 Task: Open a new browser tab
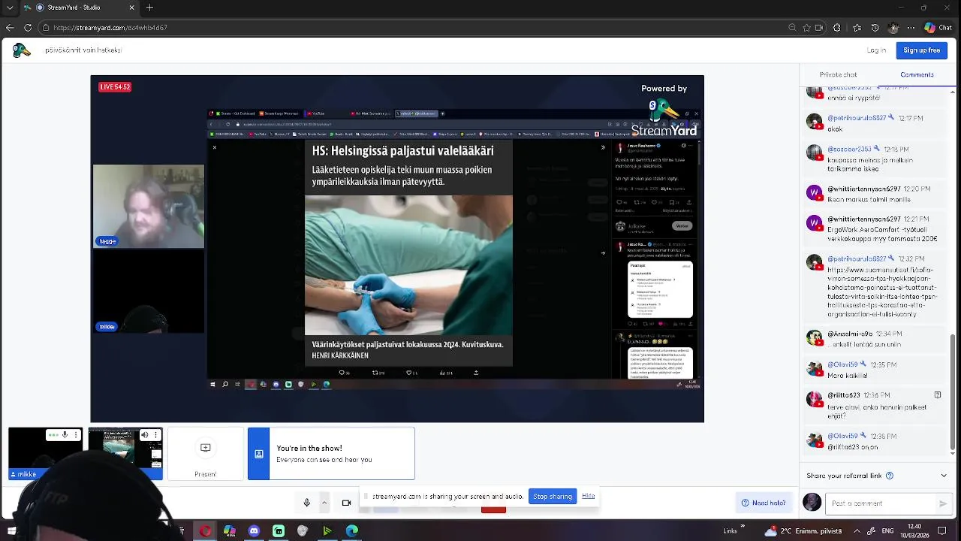coord(149,8)
